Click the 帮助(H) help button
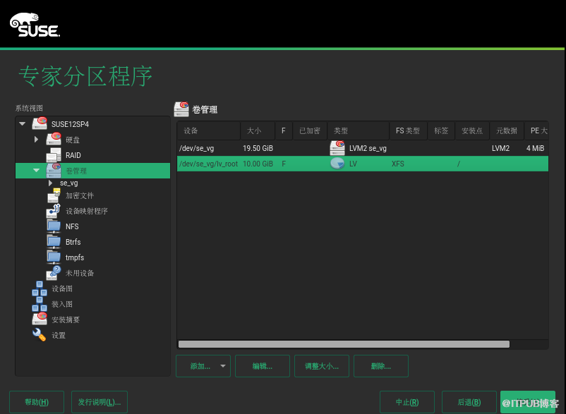 (x=37, y=402)
